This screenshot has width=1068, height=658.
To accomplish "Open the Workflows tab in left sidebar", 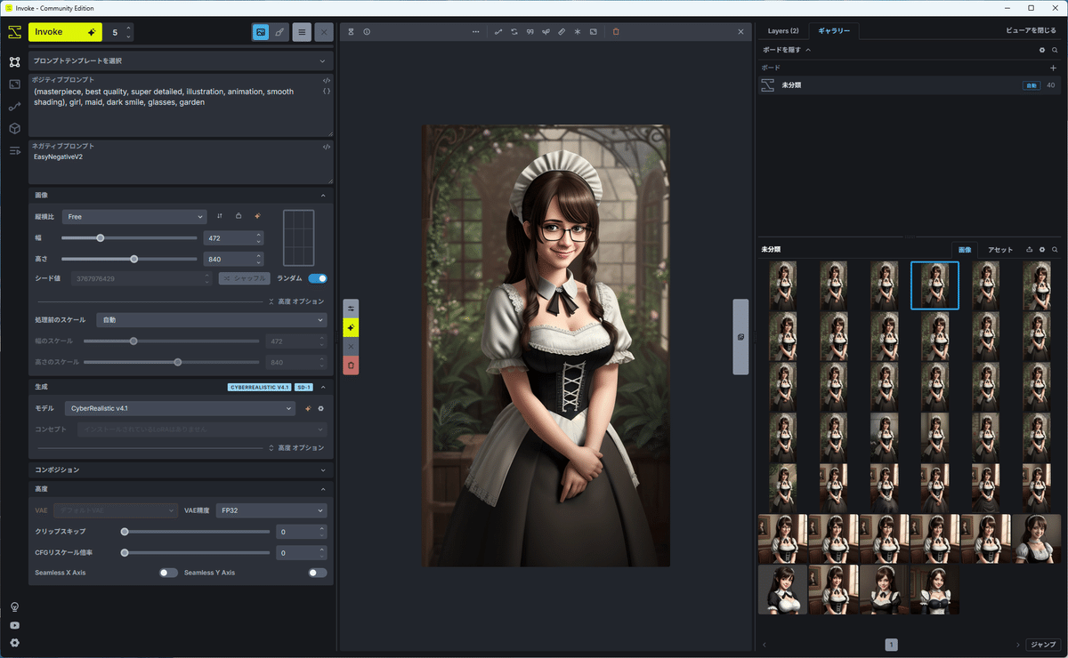I will click(14, 107).
